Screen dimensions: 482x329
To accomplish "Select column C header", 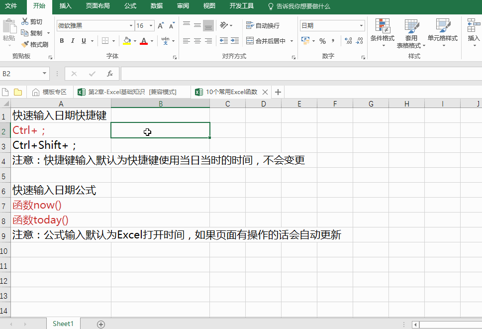I will click(227, 104).
